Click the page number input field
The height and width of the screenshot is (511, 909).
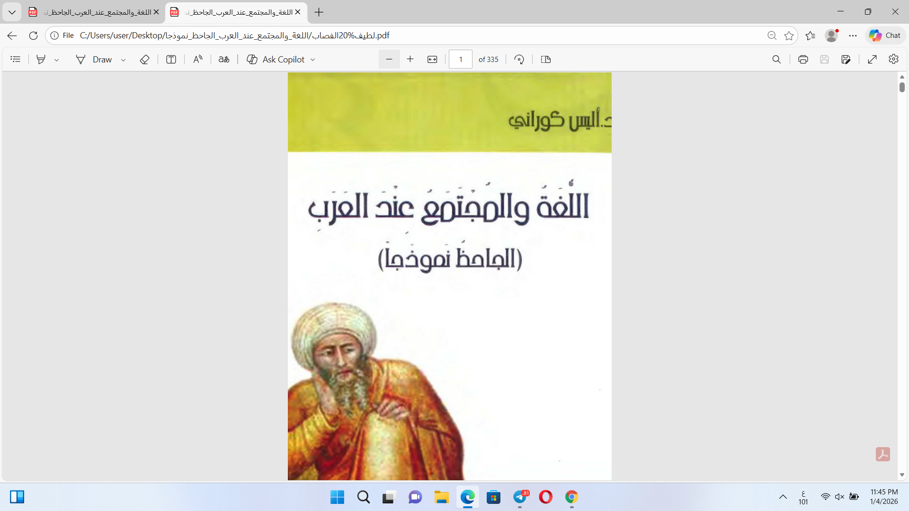click(461, 59)
